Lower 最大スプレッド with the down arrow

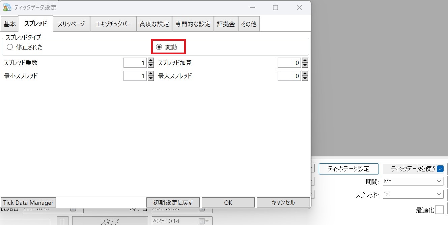pos(305,78)
